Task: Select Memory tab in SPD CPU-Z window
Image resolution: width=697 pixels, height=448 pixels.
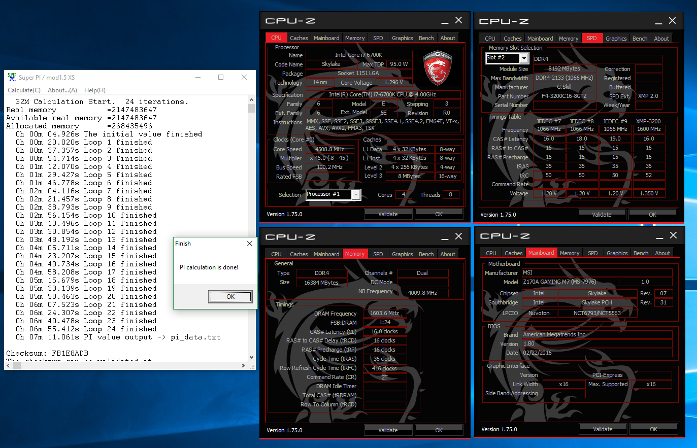Action: (x=568, y=39)
